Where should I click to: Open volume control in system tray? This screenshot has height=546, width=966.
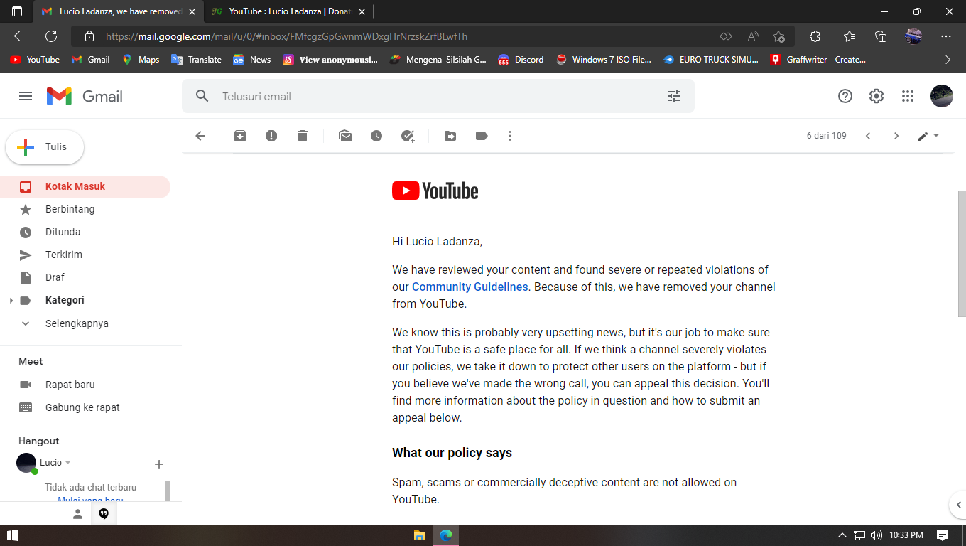877,535
